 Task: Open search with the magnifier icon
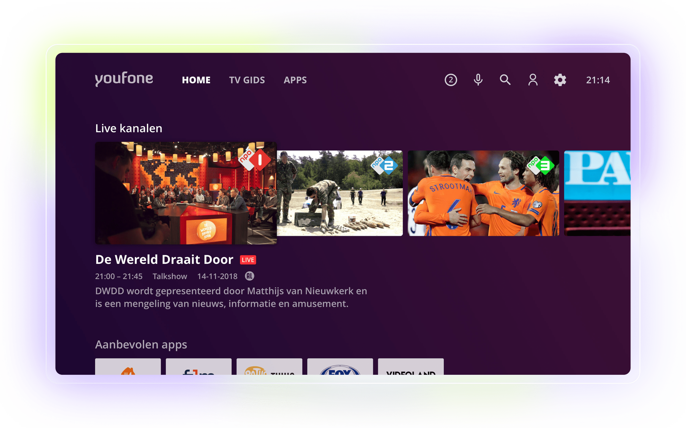(x=505, y=80)
